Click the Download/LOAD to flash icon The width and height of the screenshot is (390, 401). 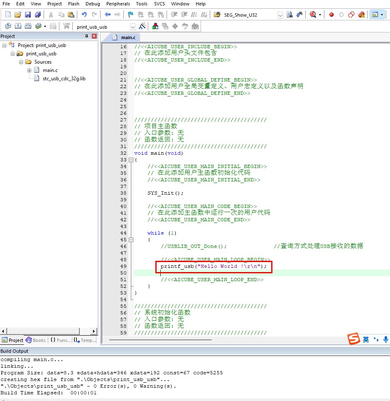66,26
